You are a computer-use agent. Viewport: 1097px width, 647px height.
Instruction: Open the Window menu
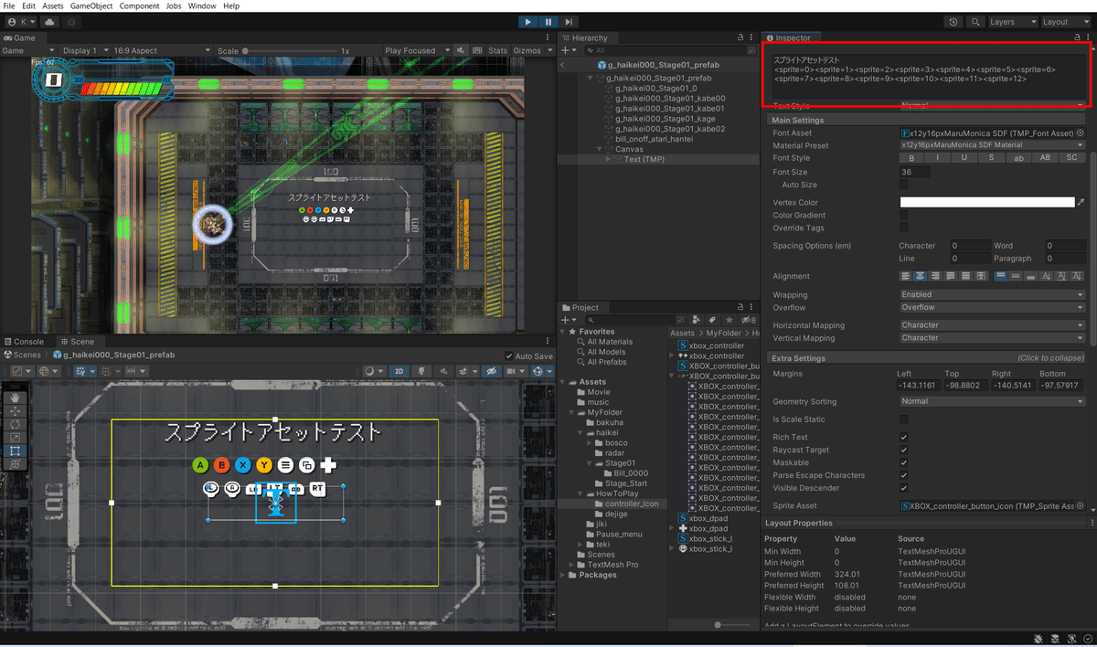pos(203,6)
